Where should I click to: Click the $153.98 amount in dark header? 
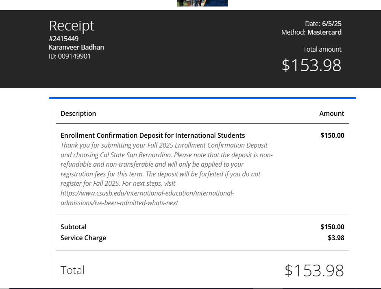[311, 65]
